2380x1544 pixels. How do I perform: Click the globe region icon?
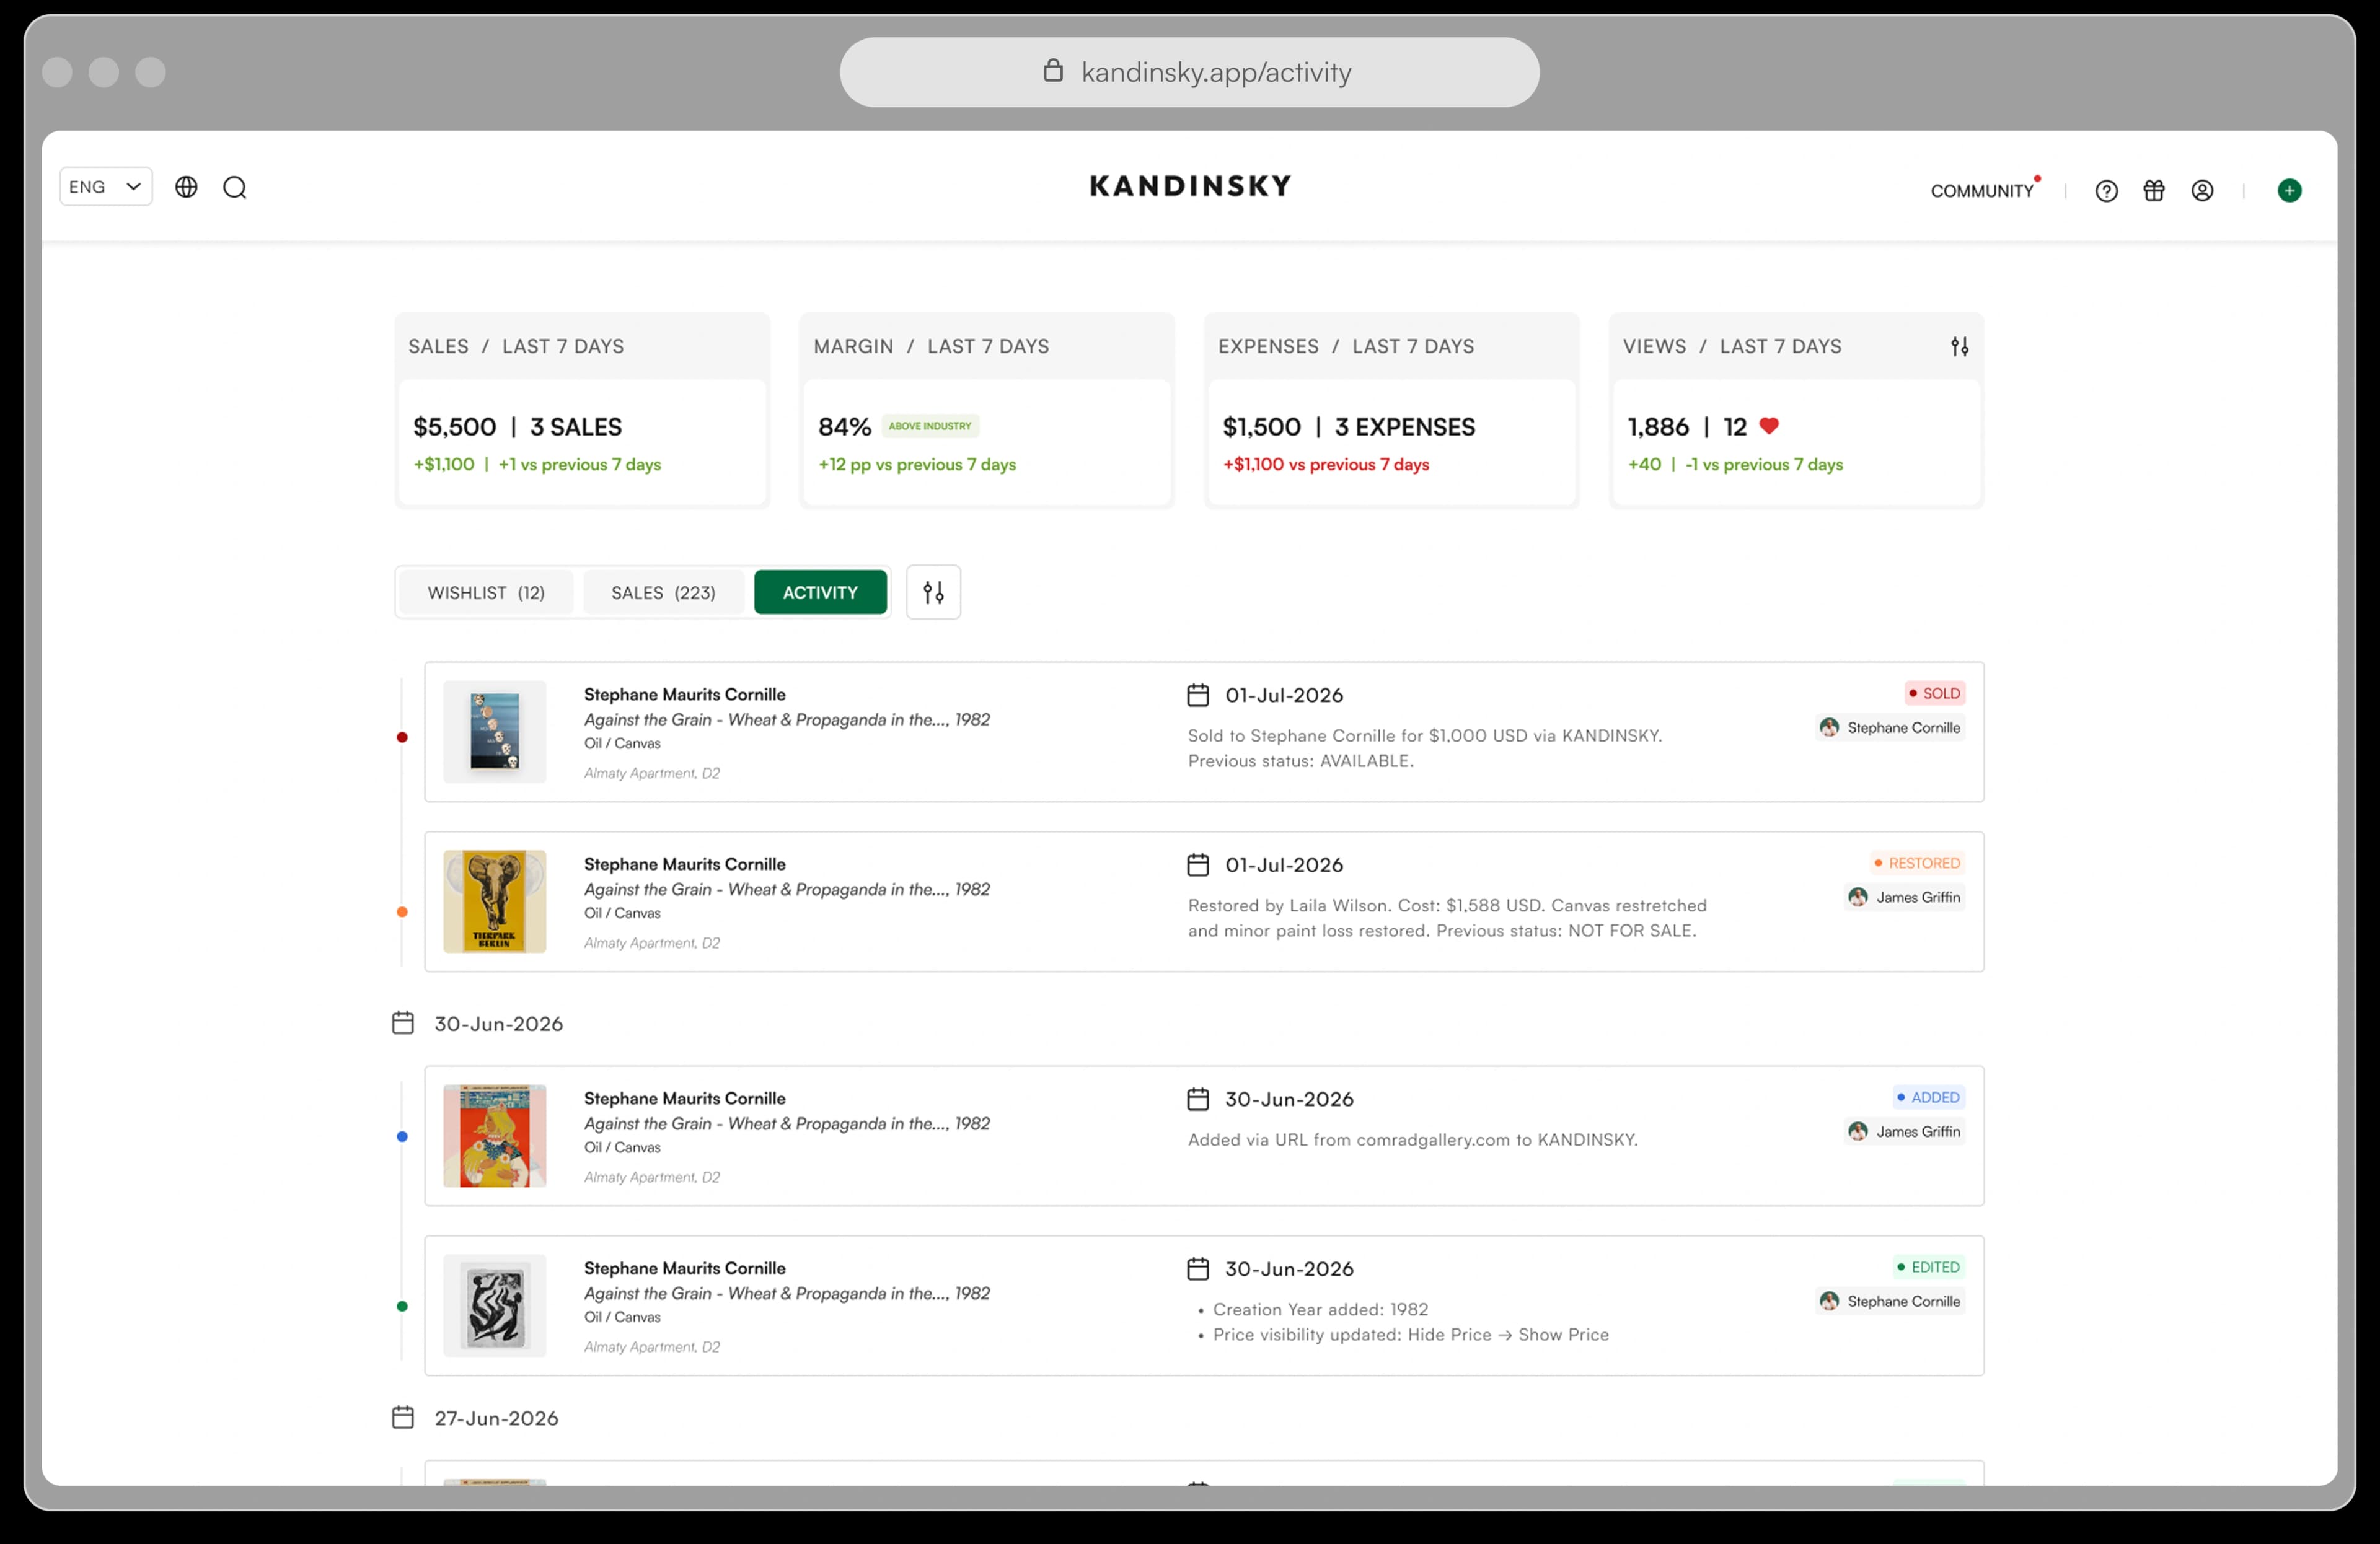186,187
